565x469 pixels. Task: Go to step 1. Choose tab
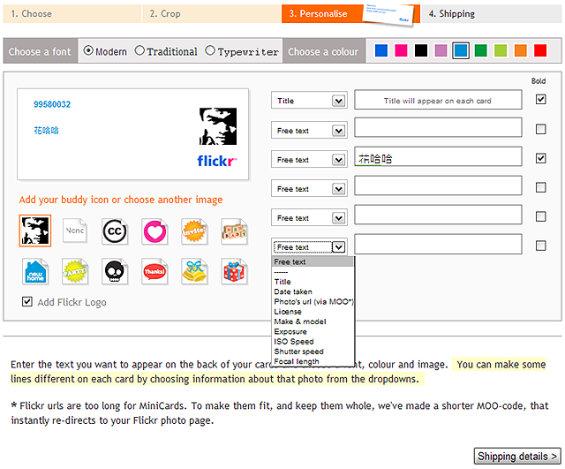(x=72, y=14)
